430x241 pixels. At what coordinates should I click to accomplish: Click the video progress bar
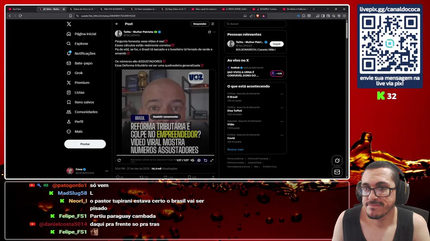[x=165, y=155]
